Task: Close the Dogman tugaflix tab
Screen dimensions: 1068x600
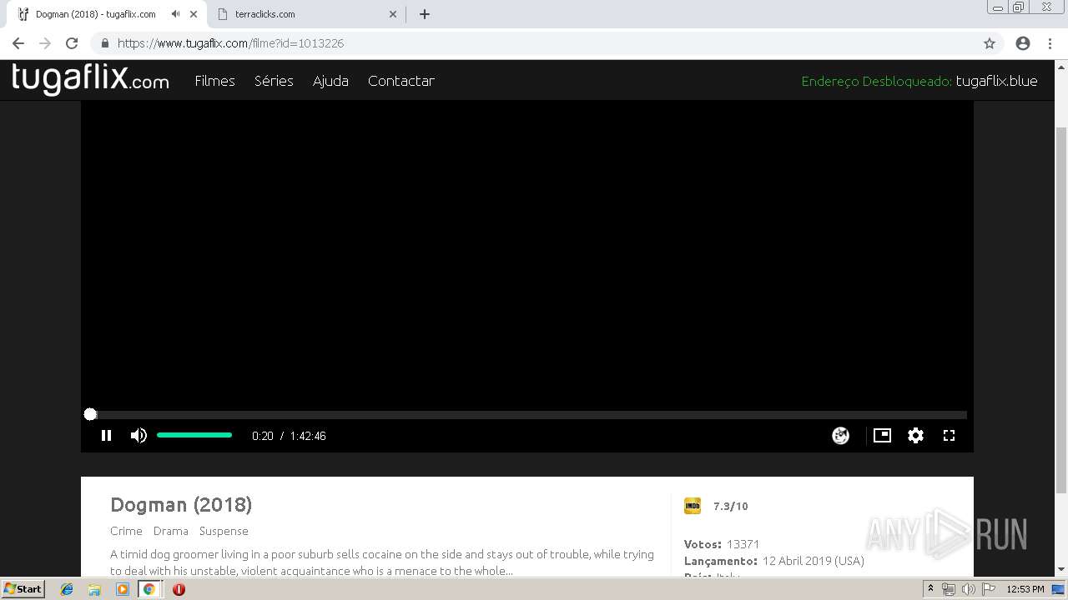Action: (194, 14)
